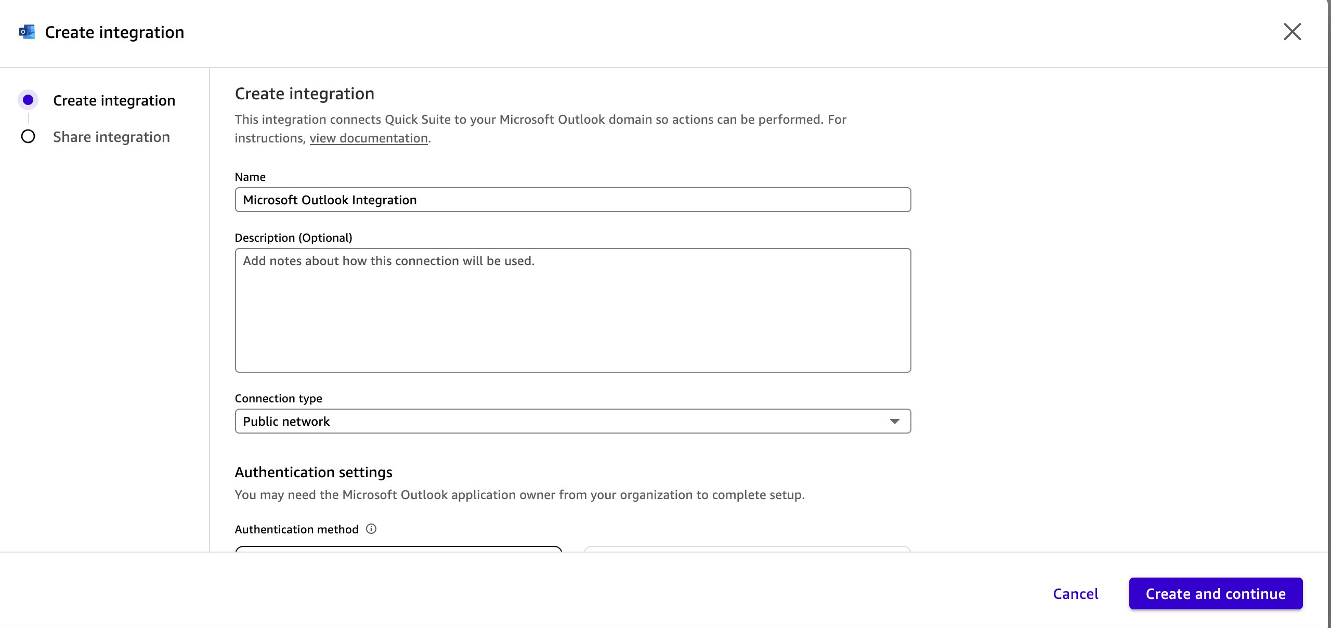Click Create and continue
Viewport: 1331px width, 628px height.
click(x=1216, y=594)
